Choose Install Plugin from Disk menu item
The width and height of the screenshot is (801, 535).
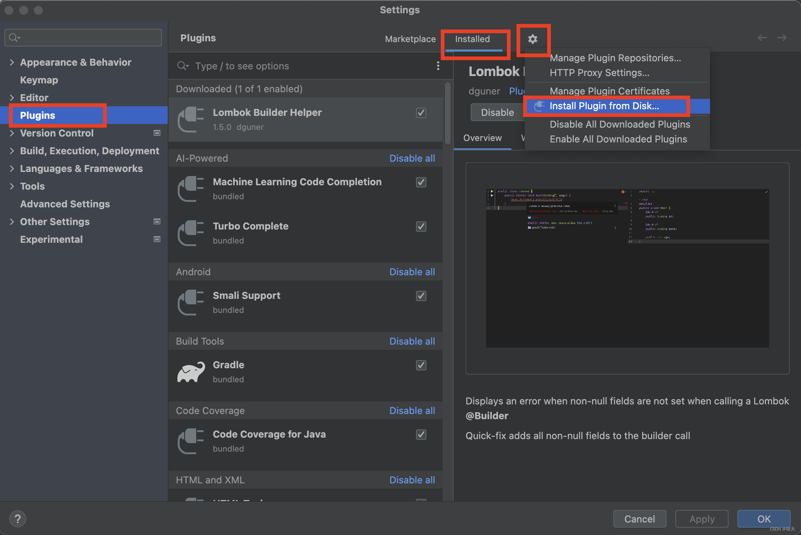point(604,106)
